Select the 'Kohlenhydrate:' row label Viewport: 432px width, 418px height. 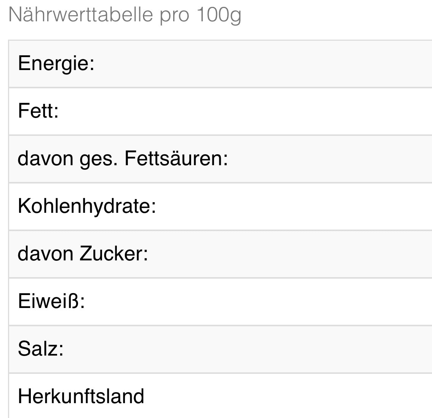(x=87, y=206)
